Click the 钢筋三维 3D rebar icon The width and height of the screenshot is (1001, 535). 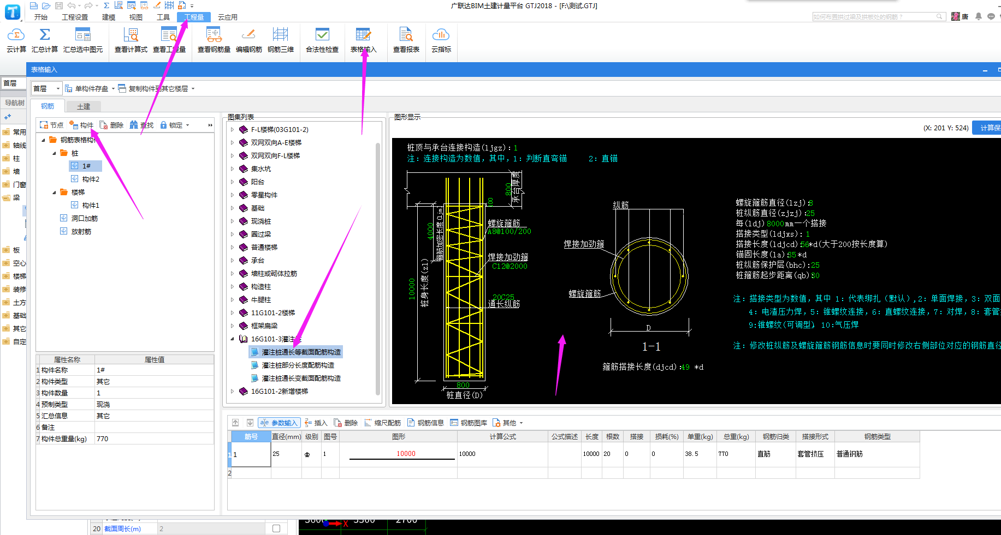pos(280,36)
